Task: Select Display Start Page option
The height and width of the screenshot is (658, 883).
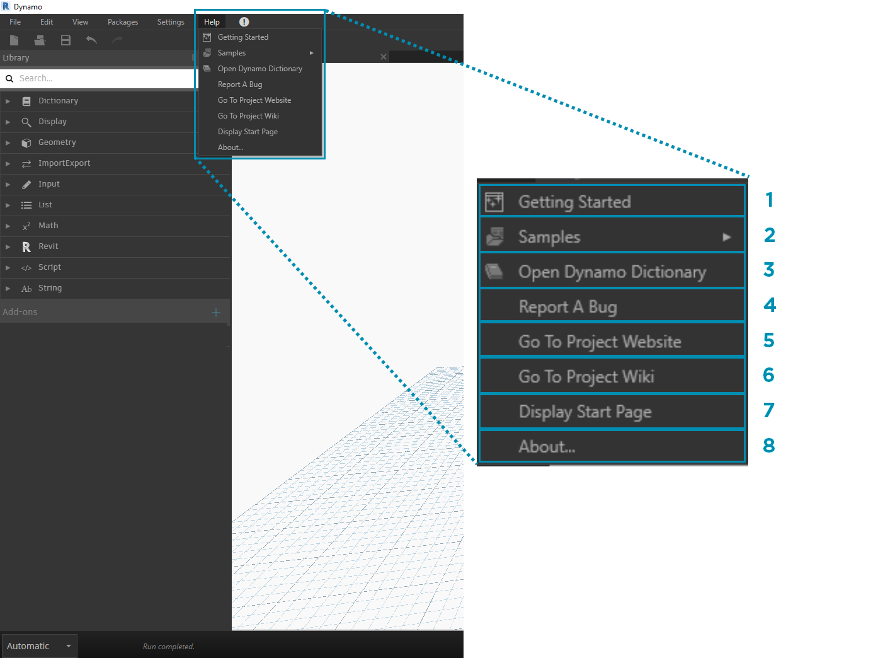Action: 248,132
